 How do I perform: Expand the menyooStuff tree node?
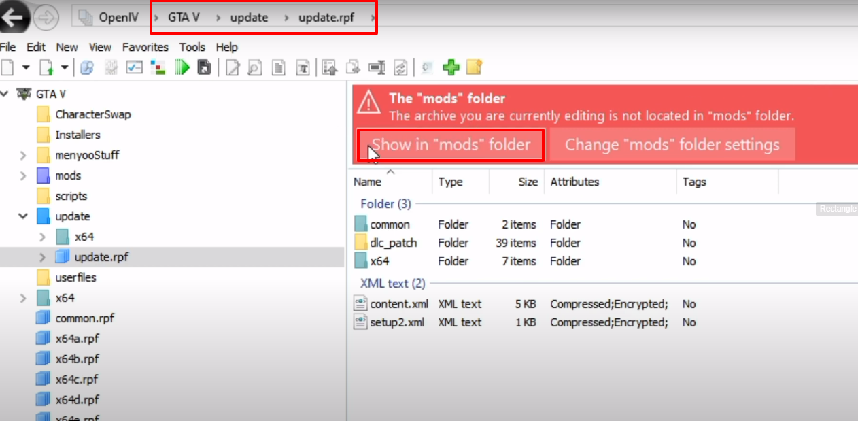(24, 155)
